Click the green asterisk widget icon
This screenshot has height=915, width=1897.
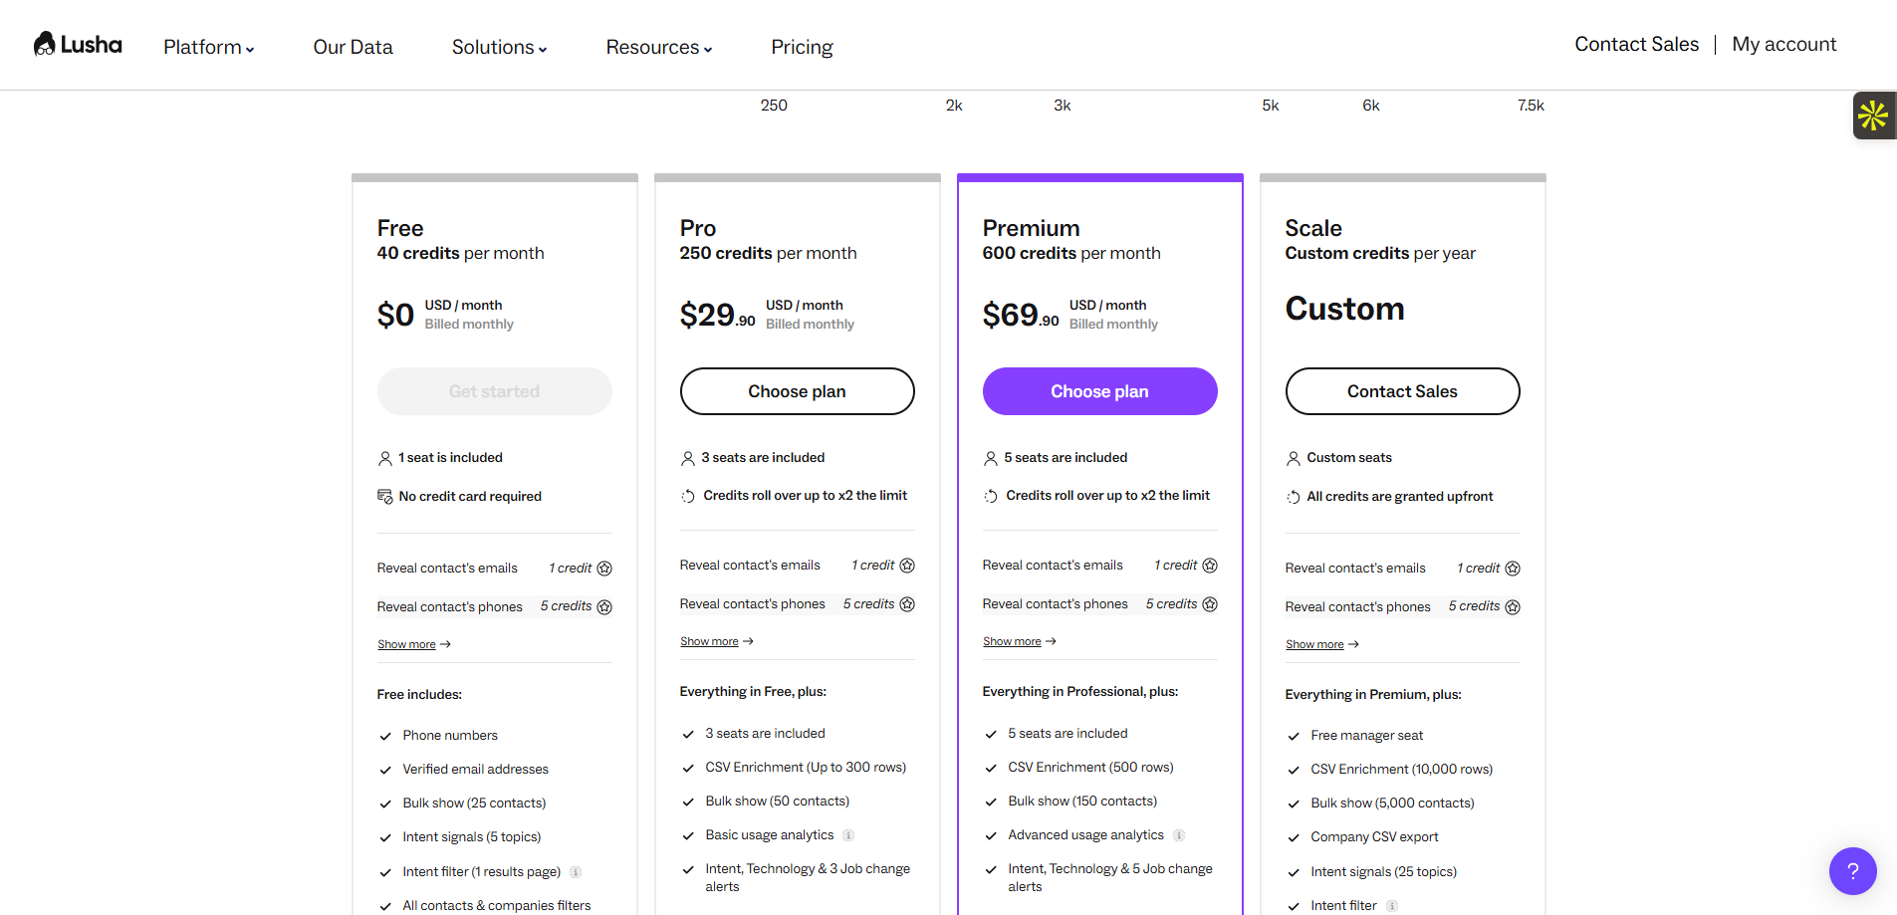[x=1872, y=115]
